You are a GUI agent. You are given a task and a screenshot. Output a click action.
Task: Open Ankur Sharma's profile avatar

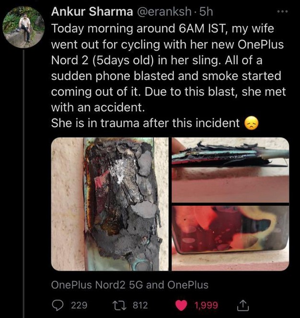pyautogui.click(x=23, y=27)
